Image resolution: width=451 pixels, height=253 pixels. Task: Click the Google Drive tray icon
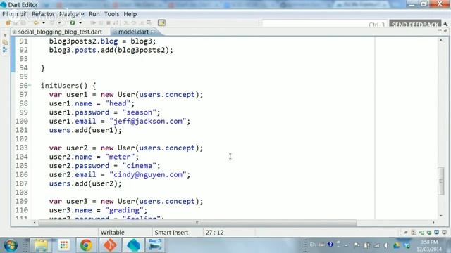point(397,245)
